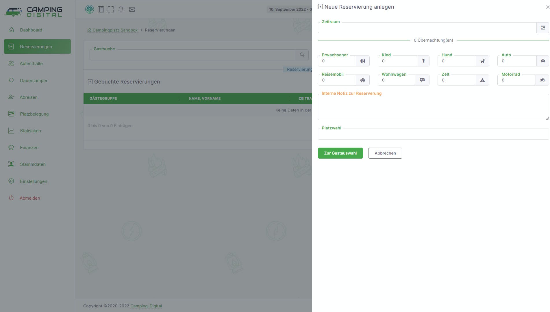The width and height of the screenshot is (550, 312).
Task: Open the Camping-Digital footer link
Action: click(146, 306)
